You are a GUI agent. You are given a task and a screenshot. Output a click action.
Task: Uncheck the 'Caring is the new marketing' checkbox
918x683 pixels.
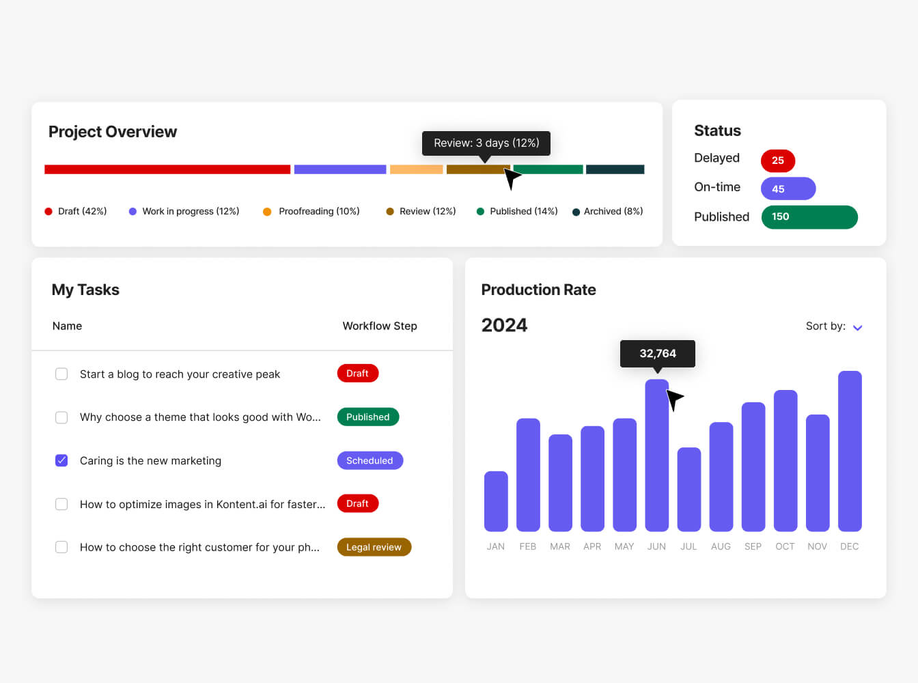[61, 460]
